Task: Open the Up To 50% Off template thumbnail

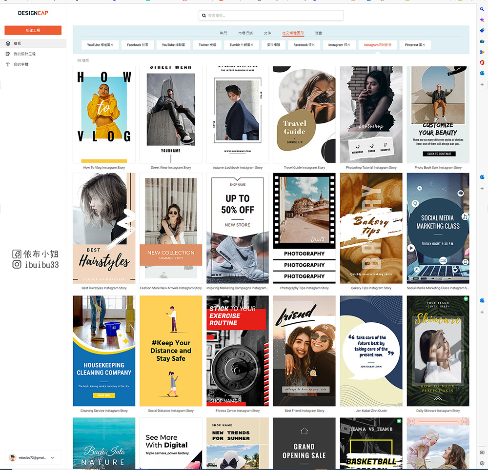Action: pos(238,228)
